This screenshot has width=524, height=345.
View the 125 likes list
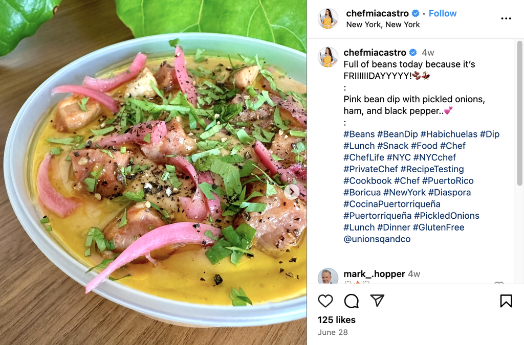tap(337, 320)
